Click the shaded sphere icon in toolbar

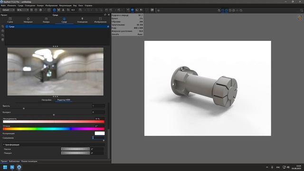[40, 10]
